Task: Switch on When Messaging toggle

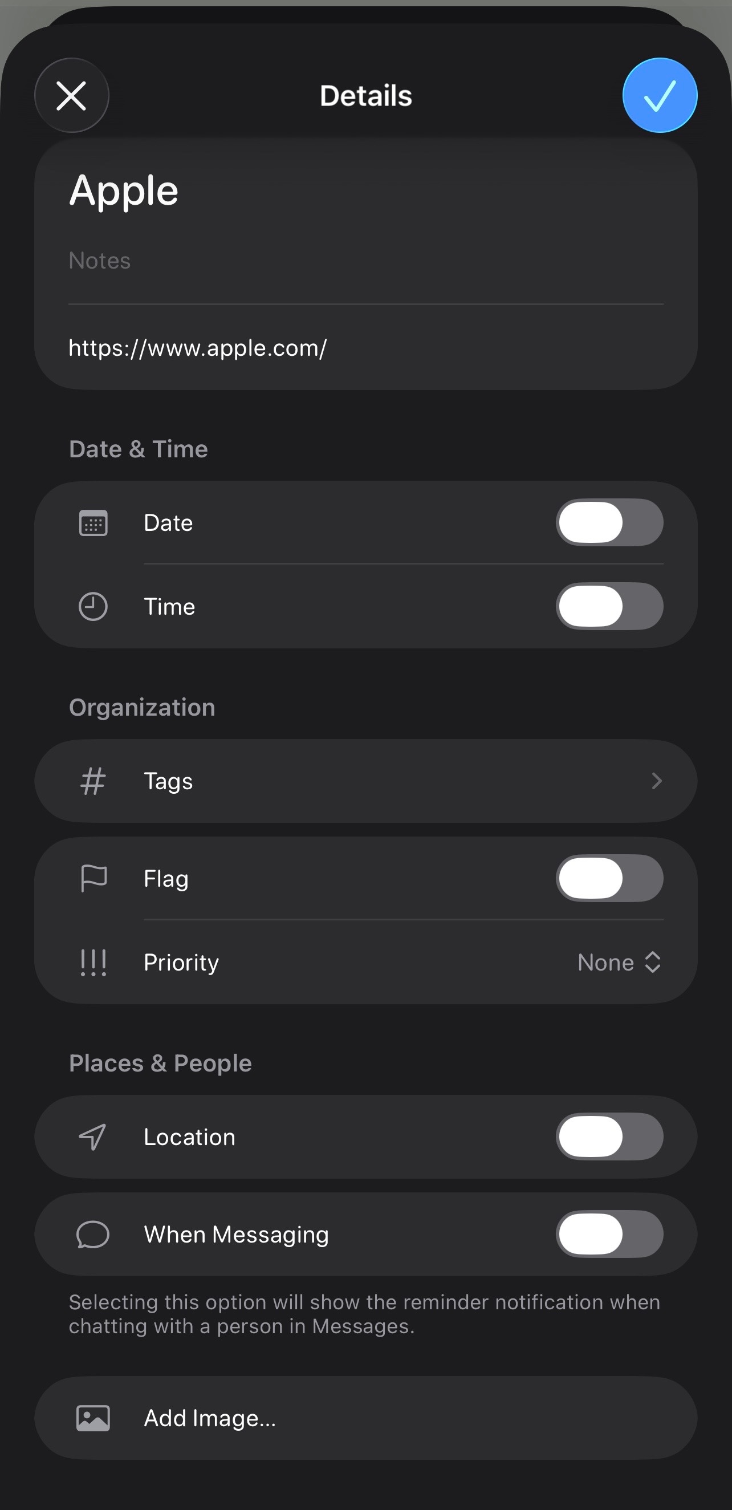Action: click(x=609, y=1234)
